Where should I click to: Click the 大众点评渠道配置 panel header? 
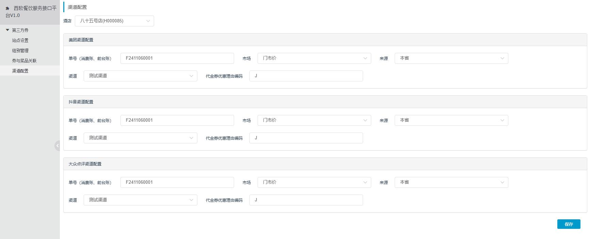click(325, 164)
